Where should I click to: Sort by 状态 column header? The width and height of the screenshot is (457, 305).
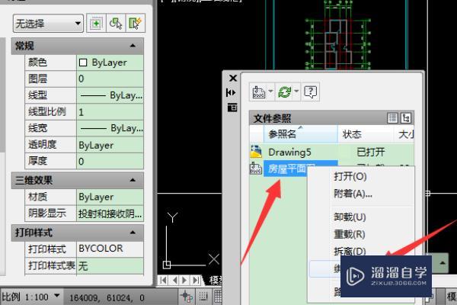[x=365, y=134]
